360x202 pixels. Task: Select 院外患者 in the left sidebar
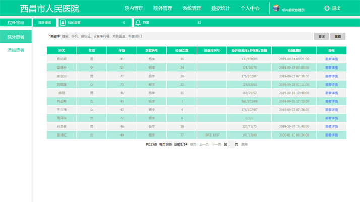16,37
